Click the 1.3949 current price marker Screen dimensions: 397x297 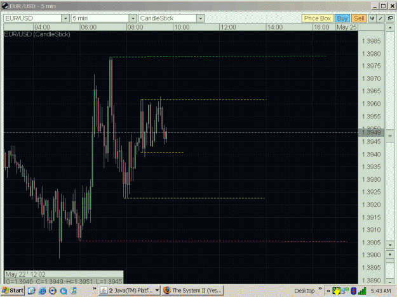tap(372, 132)
